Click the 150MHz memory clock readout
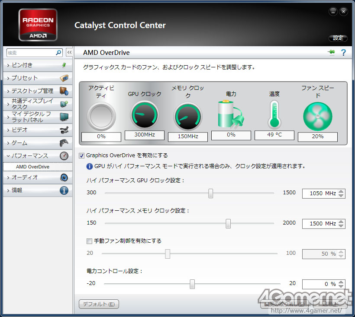Image resolution: width=355 pixels, height=317 pixels. pyautogui.click(x=188, y=136)
